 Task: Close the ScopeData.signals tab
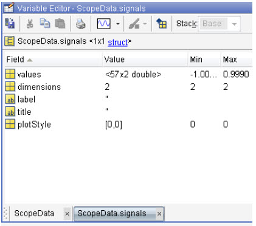159,214
